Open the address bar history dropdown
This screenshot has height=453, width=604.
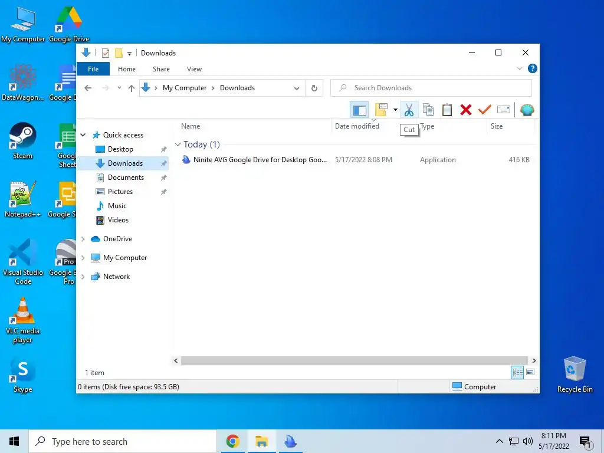pyautogui.click(x=296, y=88)
